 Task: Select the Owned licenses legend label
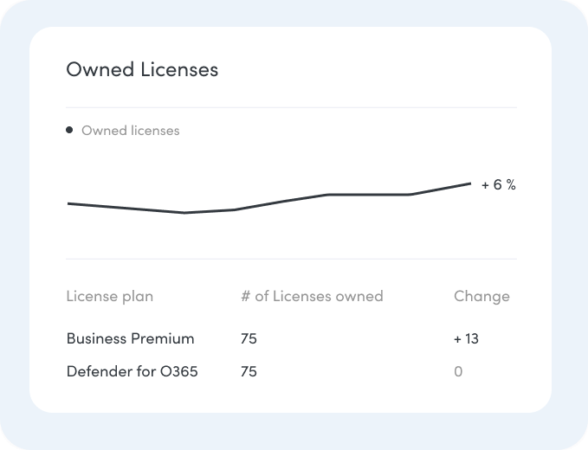pyautogui.click(x=131, y=131)
